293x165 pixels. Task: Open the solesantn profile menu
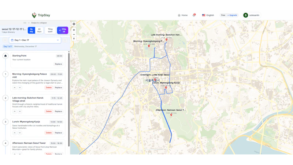coord(252,15)
